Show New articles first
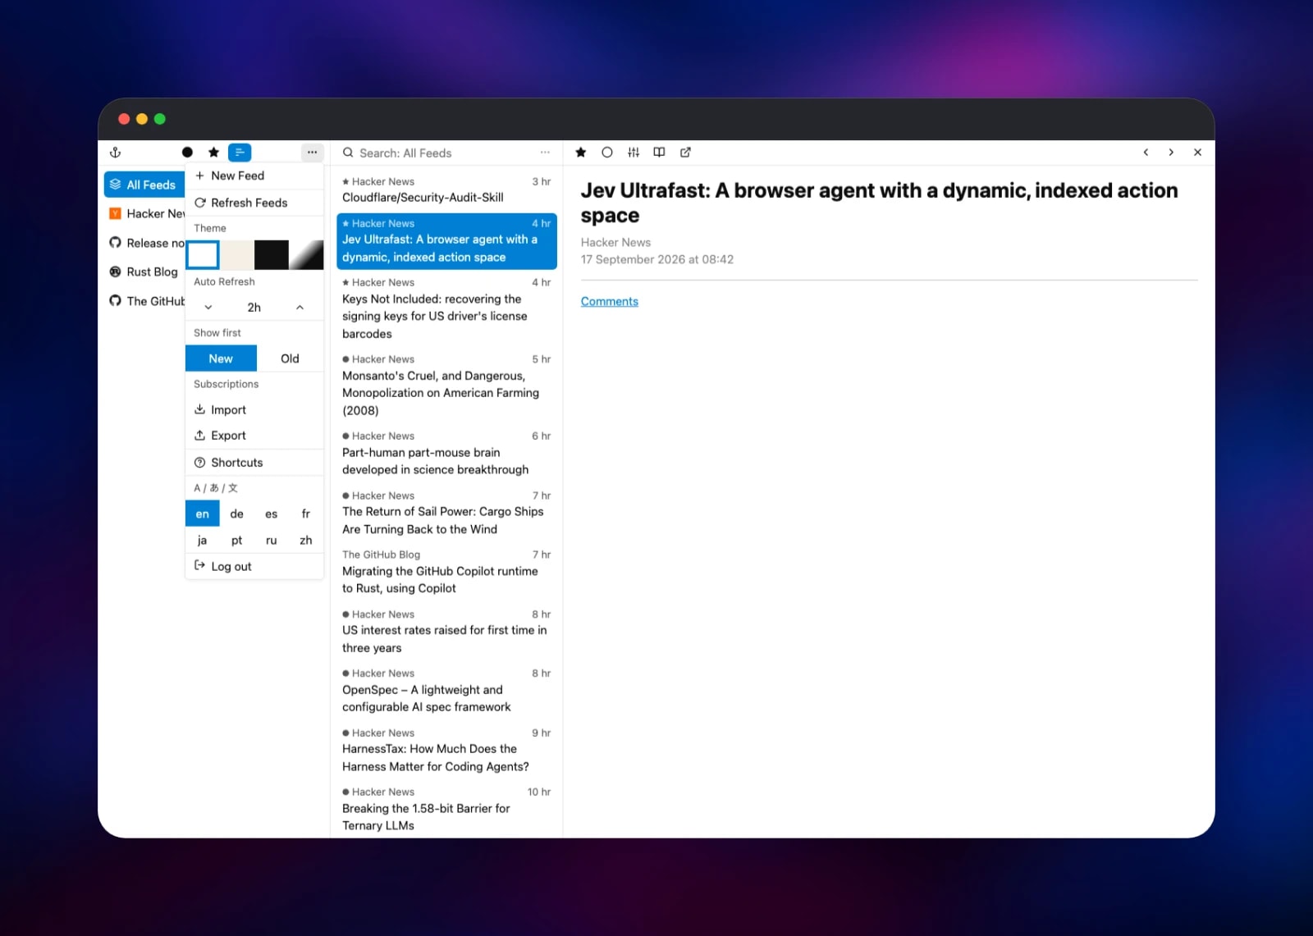The height and width of the screenshot is (936, 1313). 221,358
